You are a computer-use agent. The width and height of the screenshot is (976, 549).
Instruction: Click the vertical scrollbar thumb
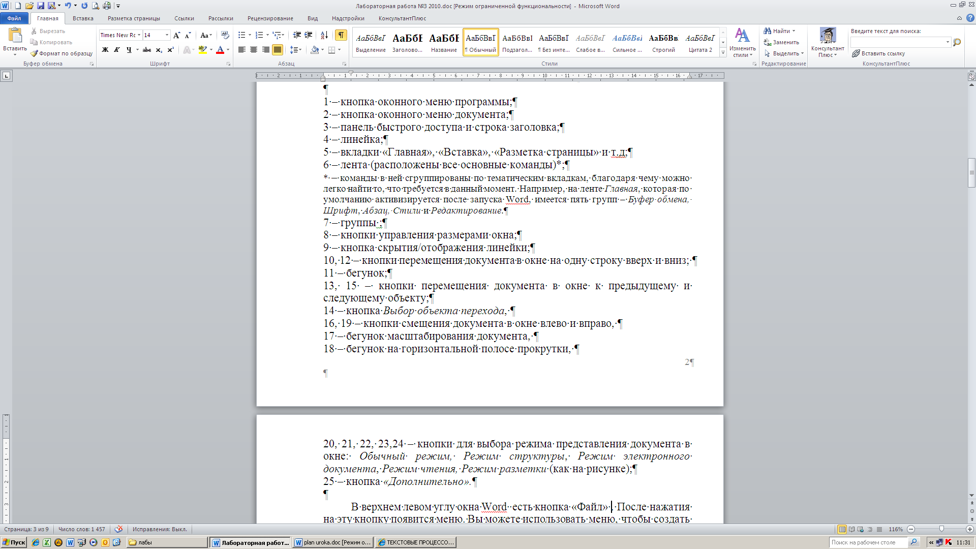971,173
